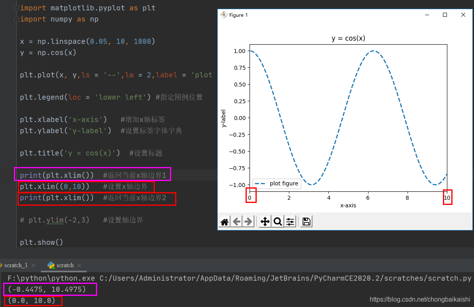
Task: Click the 'Figure 1' window title text
Action: pos(238,15)
